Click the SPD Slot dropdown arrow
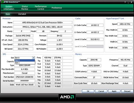This screenshot has height=103, width=134. click(x=33, y=58)
